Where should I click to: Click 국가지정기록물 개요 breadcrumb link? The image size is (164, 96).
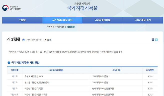35,40
